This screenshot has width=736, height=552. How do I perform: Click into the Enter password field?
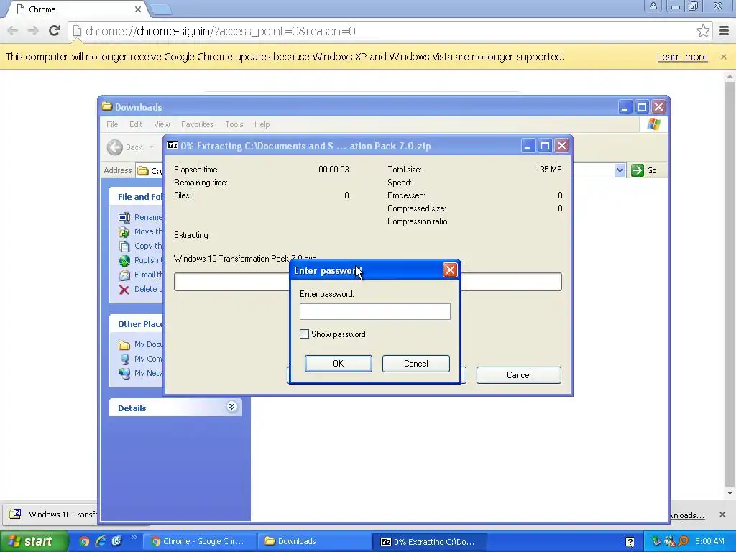coord(374,311)
